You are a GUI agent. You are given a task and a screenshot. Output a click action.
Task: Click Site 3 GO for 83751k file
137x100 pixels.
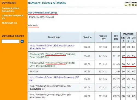[x=134, y=47]
